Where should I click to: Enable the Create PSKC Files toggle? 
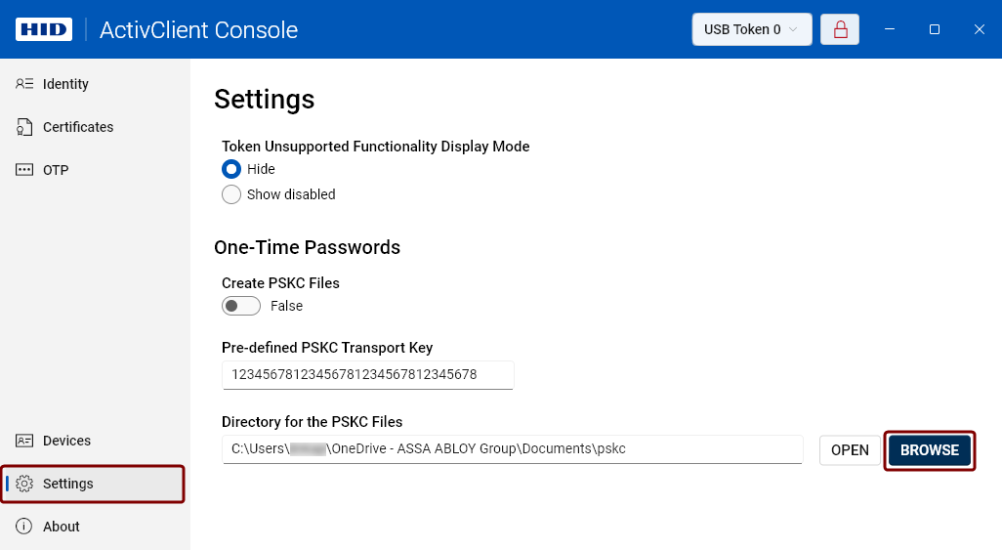point(241,306)
